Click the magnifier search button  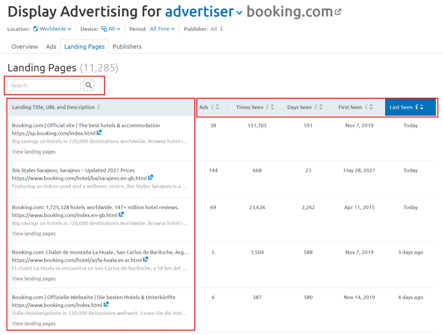[89, 85]
